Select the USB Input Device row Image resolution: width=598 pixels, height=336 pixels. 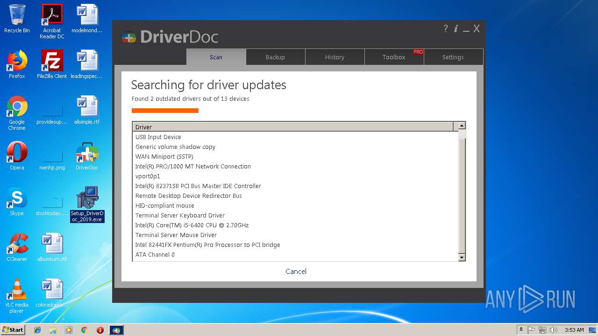(295, 137)
